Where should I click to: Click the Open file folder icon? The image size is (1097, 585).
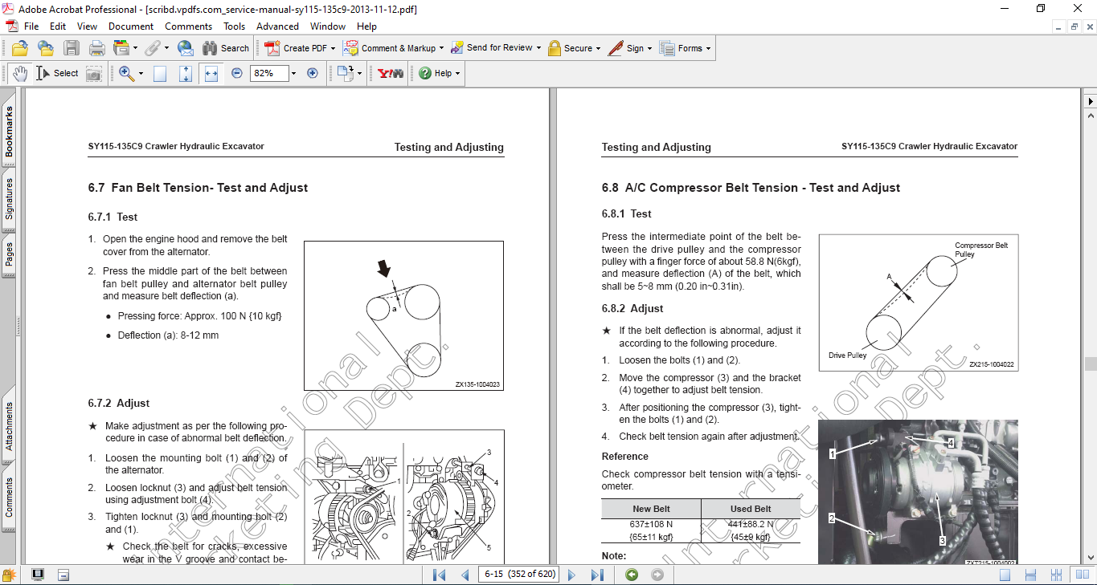coord(20,48)
